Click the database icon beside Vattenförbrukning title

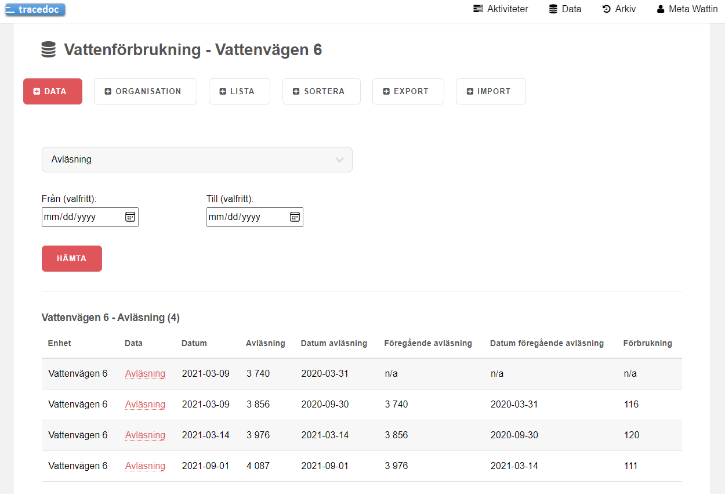click(49, 50)
